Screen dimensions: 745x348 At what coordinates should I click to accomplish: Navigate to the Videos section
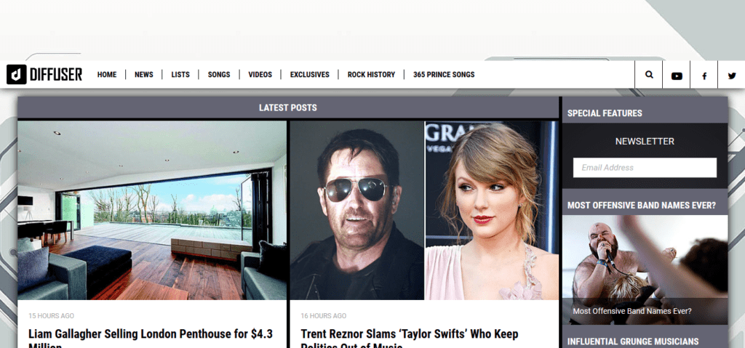pyautogui.click(x=260, y=75)
